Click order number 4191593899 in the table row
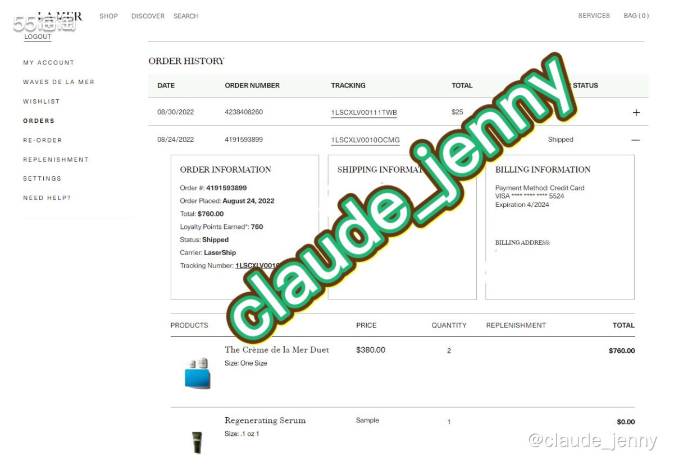This screenshot has width=674, height=470. coord(244,140)
